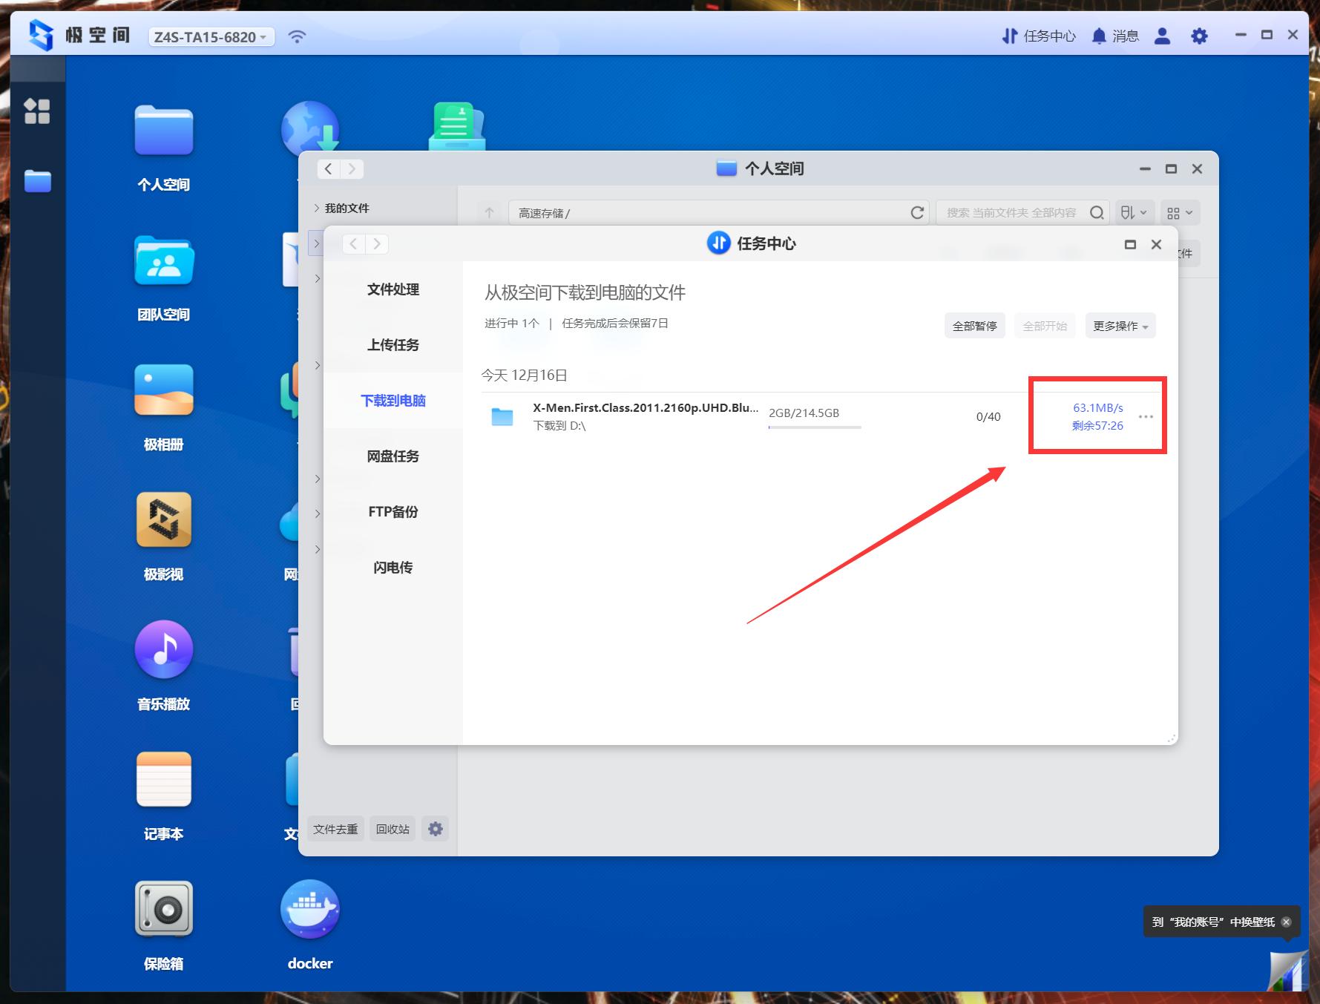The width and height of the screenshot is (1320, 1004).
Task: Click the 消息 notification bell
Action: [x=1099, y=35]
